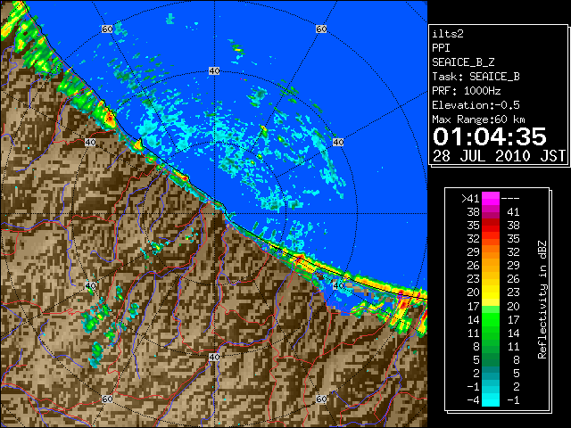Click the '40' range label due north

[x=214, y=71]
